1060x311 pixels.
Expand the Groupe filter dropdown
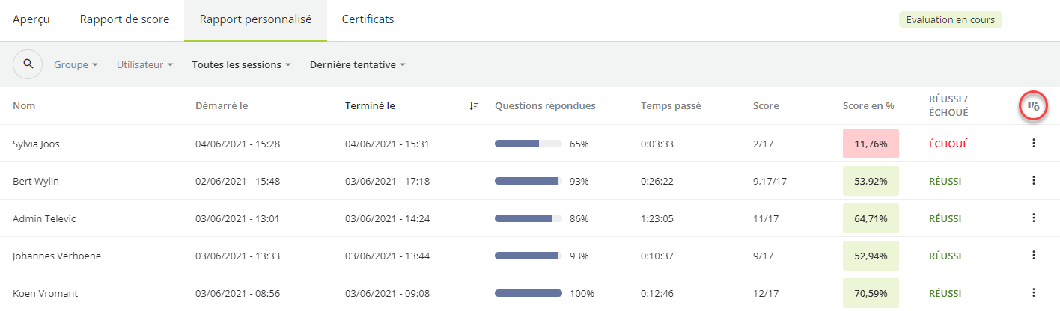click(76, 65)
